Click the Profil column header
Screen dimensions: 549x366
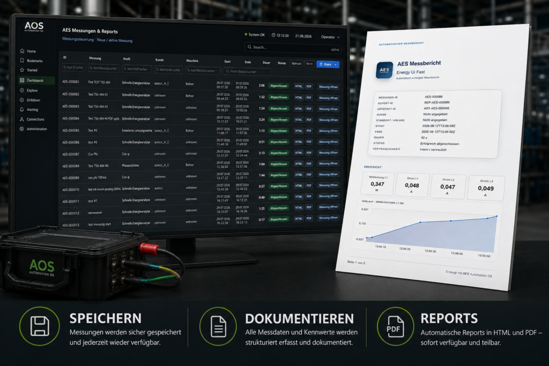pyautogui.click(x=127, y=59)
